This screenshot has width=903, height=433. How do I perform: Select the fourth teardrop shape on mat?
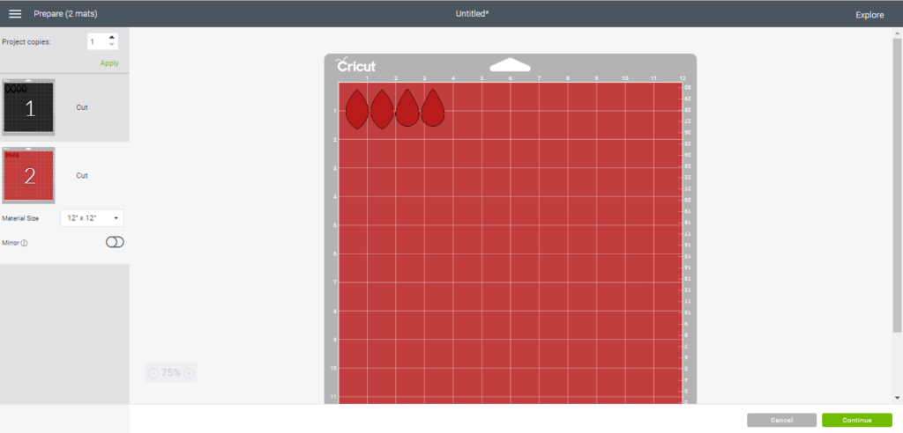[432, 109]
